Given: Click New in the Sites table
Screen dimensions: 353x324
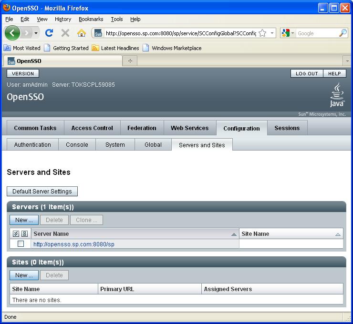Looking at the screenshot, I should (x=24, y=275).
